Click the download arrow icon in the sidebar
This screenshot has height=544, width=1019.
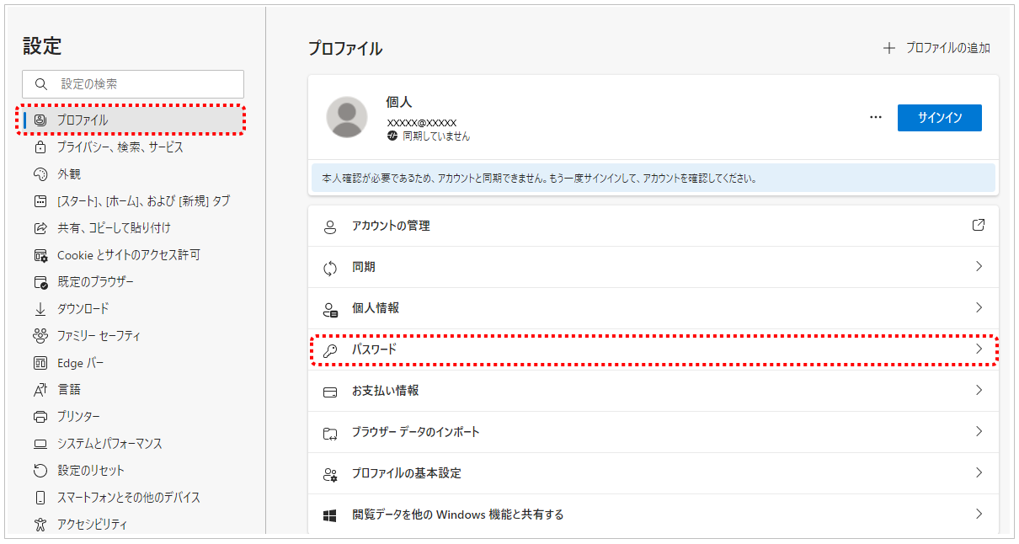(40, 309)
